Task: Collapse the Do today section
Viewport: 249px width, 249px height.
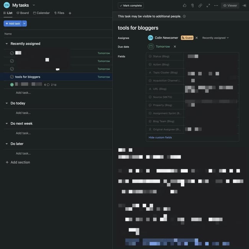Action: pyautogui.click(x=7, y=103)
